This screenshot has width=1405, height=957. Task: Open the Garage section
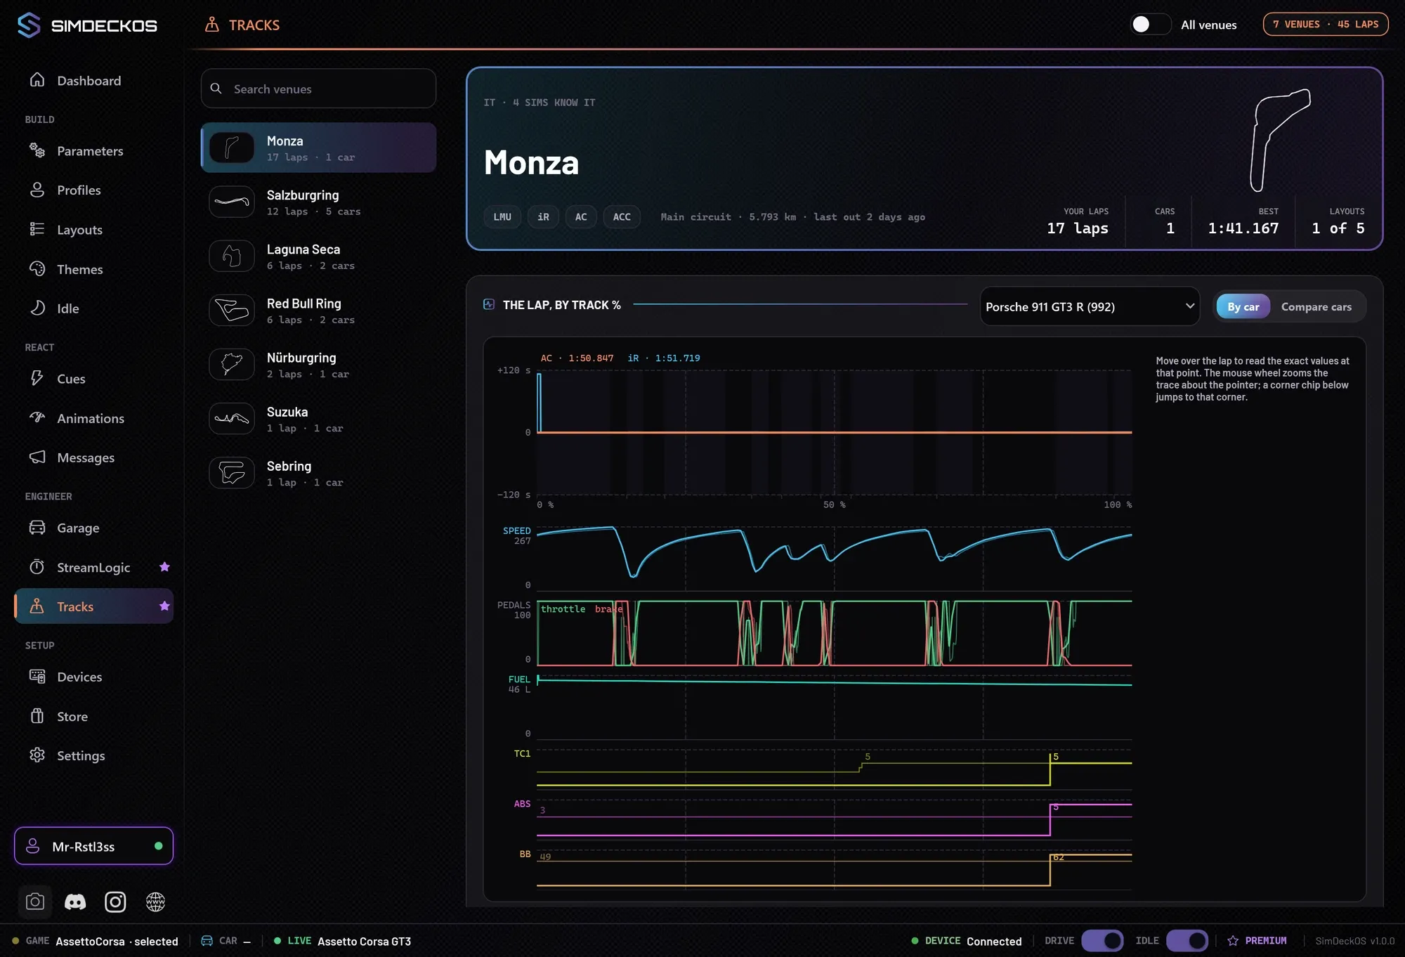tap(93, 528)
